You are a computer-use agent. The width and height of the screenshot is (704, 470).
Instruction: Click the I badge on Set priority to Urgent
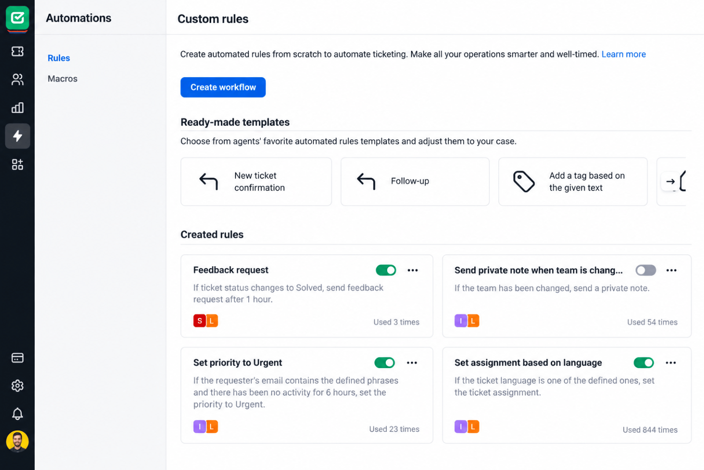[199, 427]
